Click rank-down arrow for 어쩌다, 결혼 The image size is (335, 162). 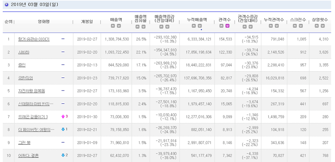pyautogui.click(x=63, y=155)
